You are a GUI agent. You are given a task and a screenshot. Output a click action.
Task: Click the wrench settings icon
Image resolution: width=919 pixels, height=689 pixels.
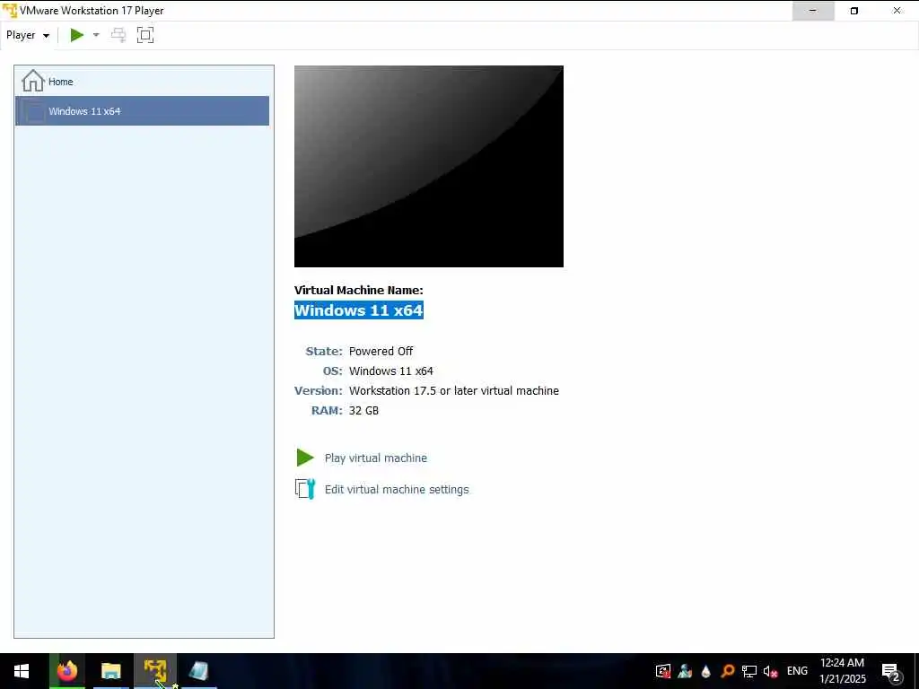pos(305,489)
